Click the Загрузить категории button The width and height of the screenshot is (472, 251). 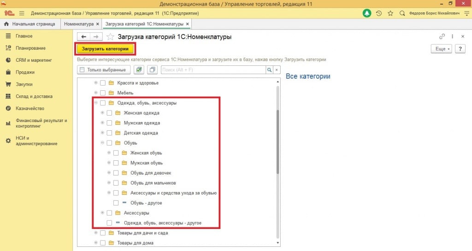(105, 49)
